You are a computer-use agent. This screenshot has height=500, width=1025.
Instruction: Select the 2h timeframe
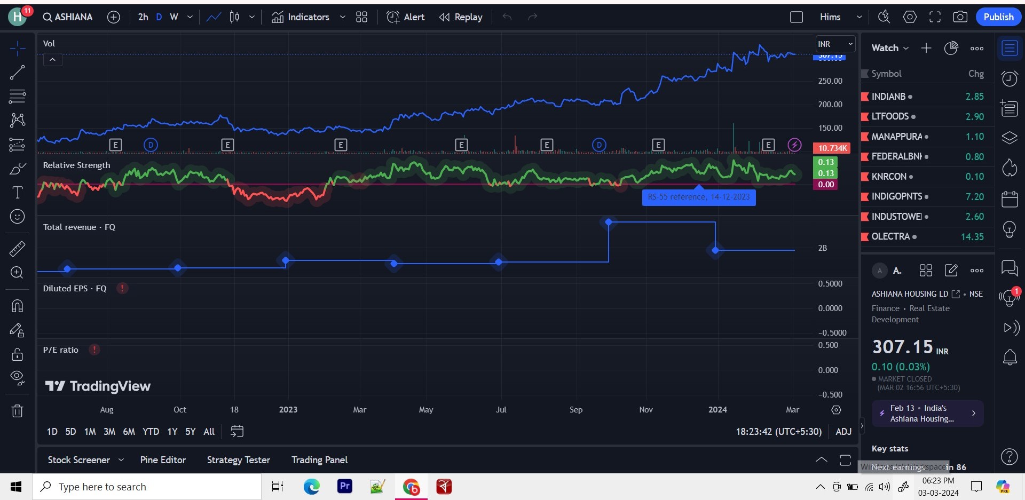tap(143, 17)
